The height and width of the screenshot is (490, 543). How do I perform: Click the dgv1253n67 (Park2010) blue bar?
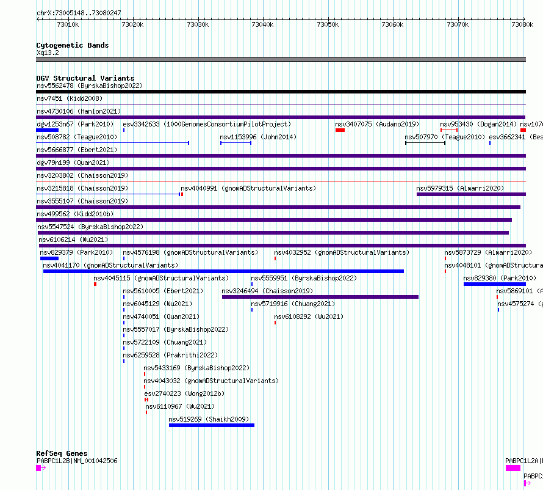coord(47,130)
